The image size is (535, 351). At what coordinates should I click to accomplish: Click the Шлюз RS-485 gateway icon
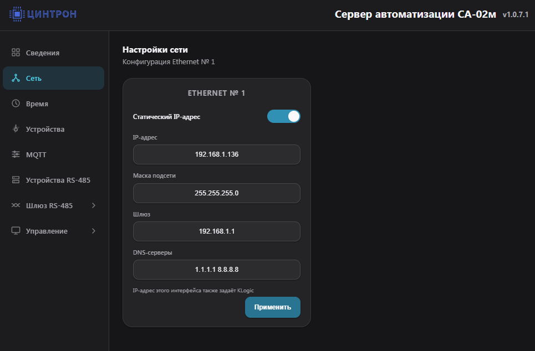pyautogui.click(x=16, y=205)
